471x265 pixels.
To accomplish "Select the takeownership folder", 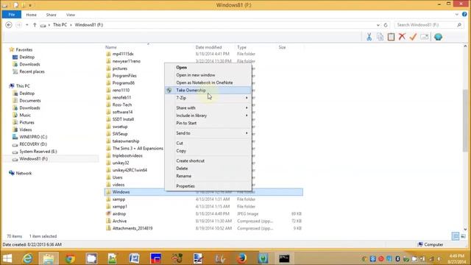I will pyautogui.click(x=126, y=141).
